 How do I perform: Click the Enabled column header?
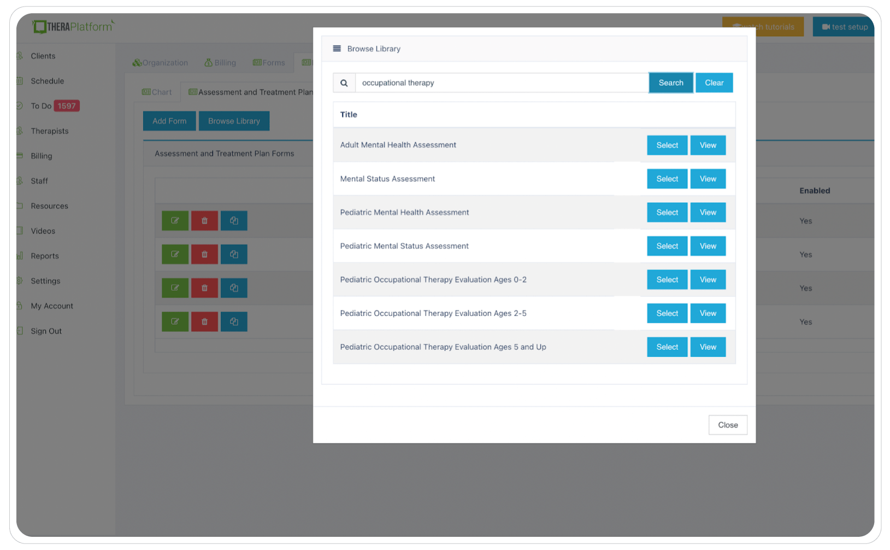click(815, 191)
